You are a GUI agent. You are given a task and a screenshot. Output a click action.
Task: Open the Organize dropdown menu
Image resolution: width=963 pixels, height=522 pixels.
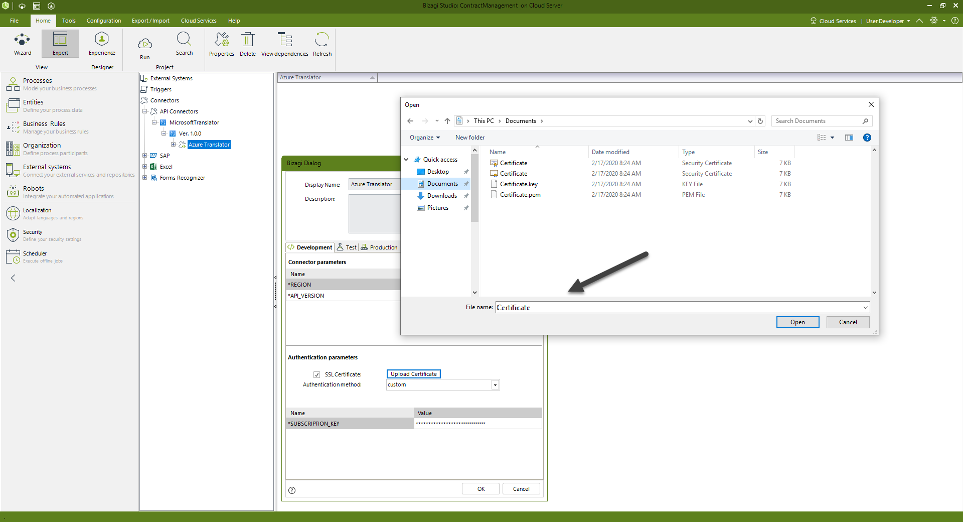coord(424,138)
